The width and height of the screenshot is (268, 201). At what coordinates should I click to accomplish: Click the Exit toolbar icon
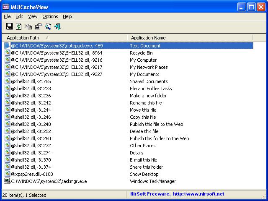coord(58,26)
